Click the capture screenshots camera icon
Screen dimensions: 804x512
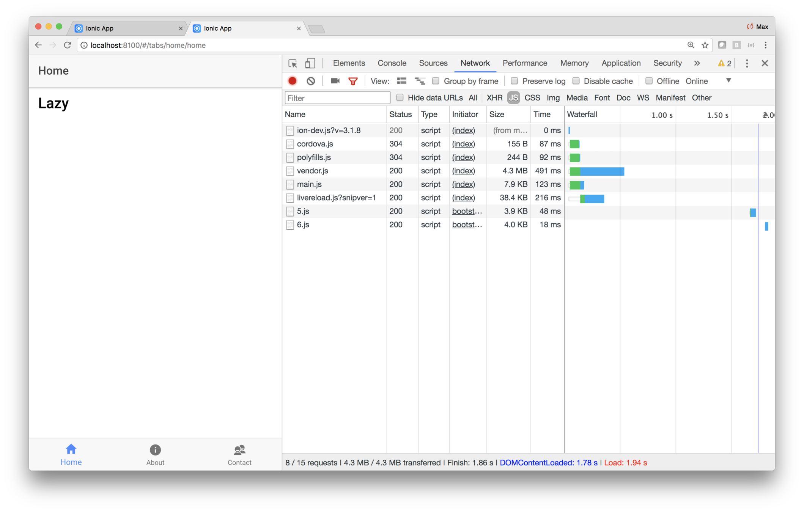335,81
